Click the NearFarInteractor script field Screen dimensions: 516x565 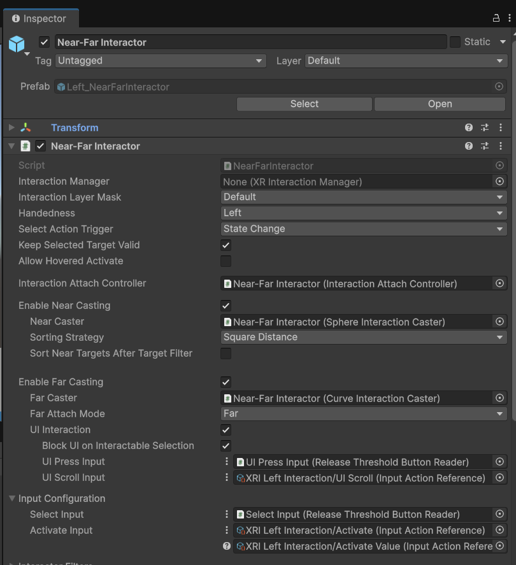[364, 166]
